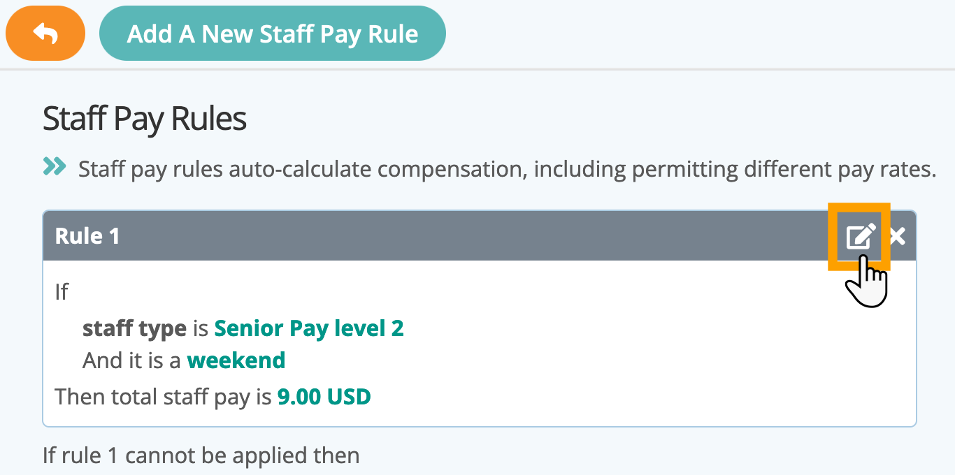
Task: Click the white Rule 1 card body
Action: pyautogui.click(x=480, y=343)
